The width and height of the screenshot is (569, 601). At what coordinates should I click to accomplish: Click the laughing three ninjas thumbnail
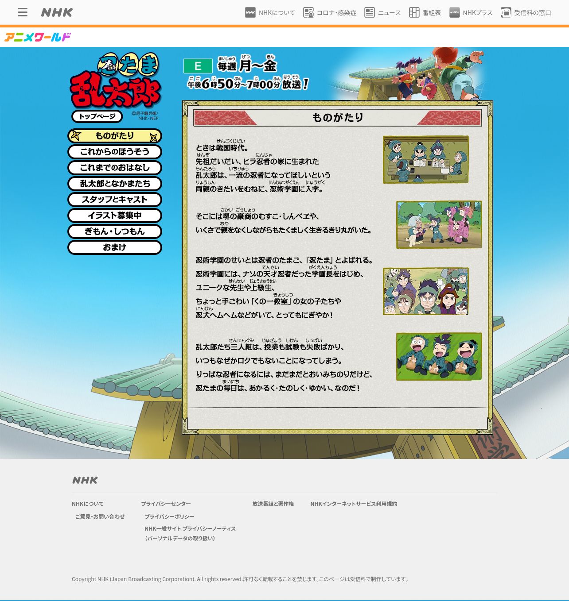click(x=439, y=357)
